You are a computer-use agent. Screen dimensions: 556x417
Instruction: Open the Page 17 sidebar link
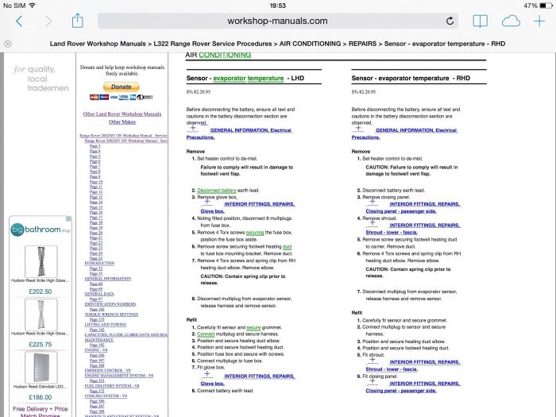coord(96,218)
